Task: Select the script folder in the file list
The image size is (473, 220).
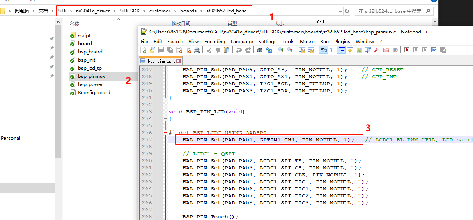Action: [x=84, y=35]
